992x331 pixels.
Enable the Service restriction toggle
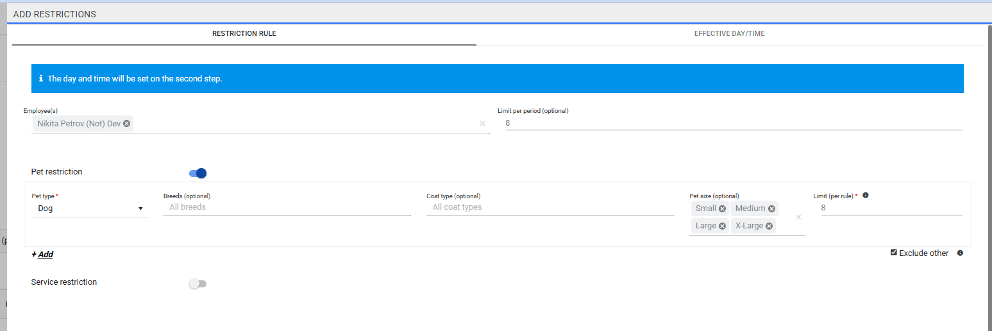pos(198,284)
